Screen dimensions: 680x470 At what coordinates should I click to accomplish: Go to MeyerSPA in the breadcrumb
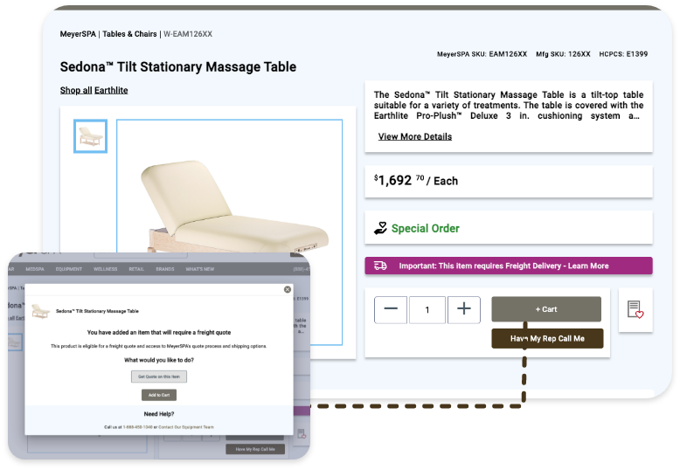[78, 34]
